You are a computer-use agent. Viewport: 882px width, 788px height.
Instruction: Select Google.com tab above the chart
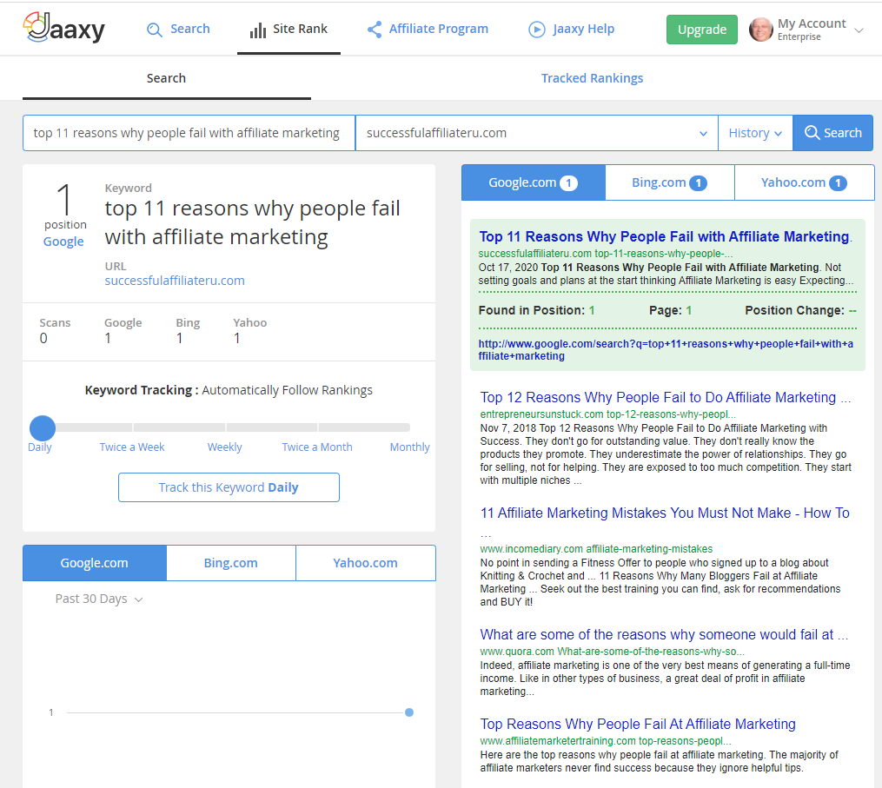pos(95,562)
